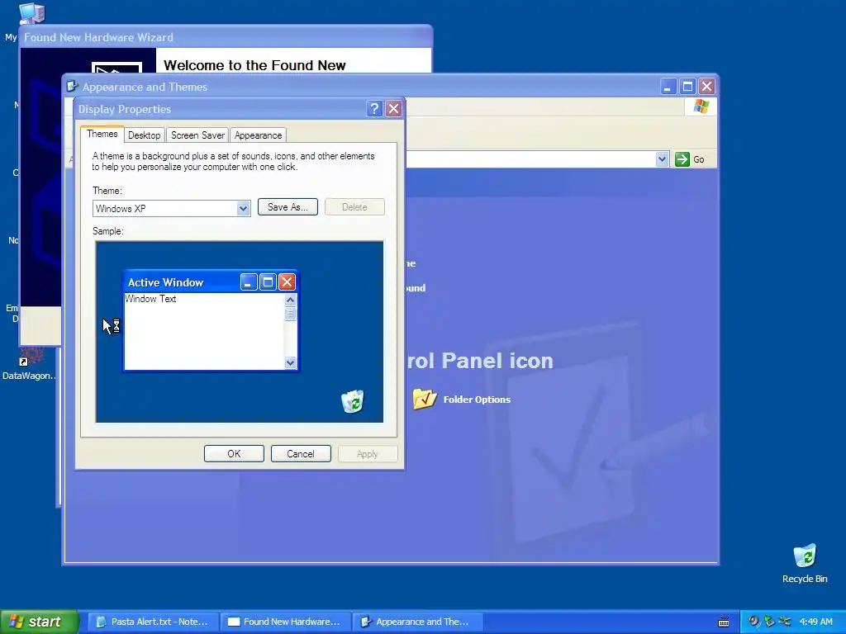Select the DataWagon desktop shortcut
This screenshot has height=634, width=846.
pyautogui.click(x=29, y=365)
